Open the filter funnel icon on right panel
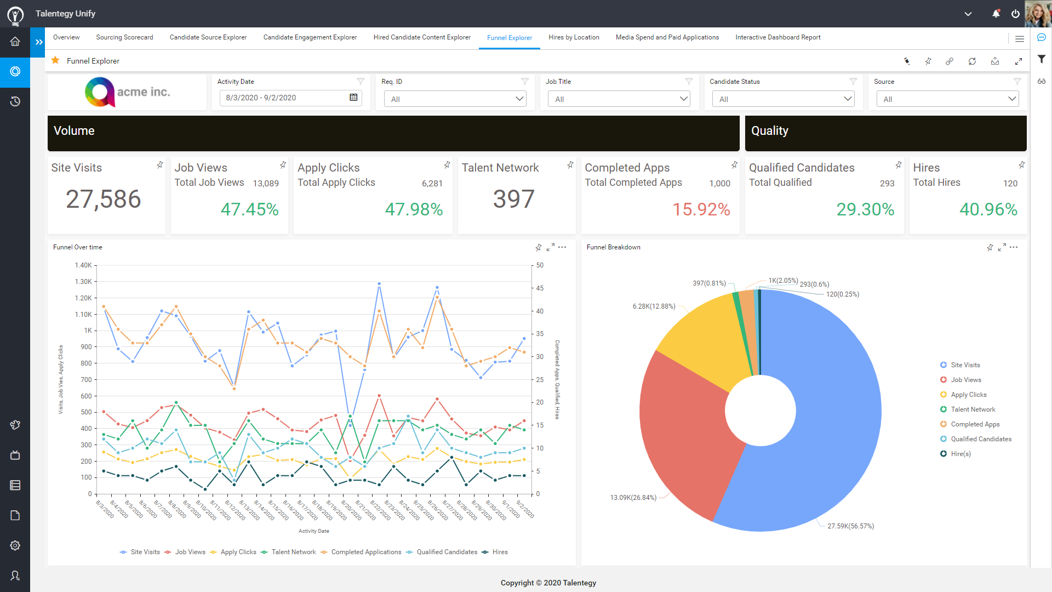 click(x=1042, y=59)
